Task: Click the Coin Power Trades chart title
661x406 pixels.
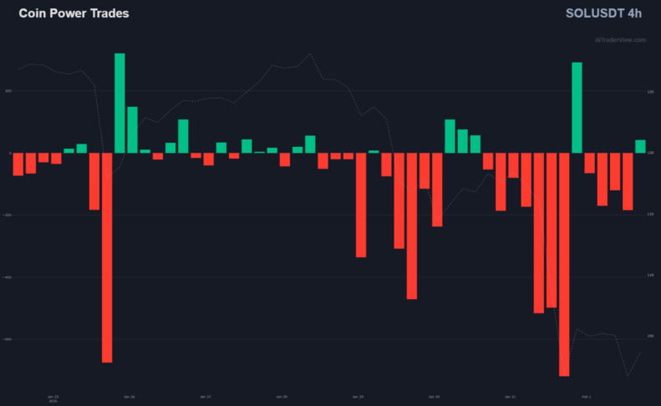Action: [74, 14]
